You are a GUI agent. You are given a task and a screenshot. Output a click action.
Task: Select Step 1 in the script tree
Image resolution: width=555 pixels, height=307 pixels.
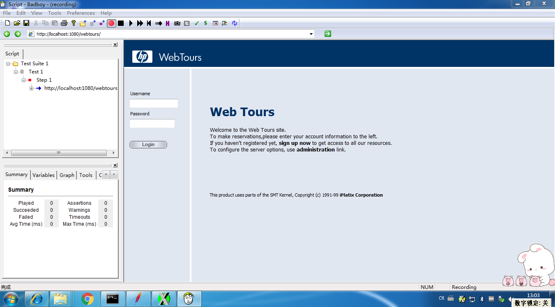(44, 80)
